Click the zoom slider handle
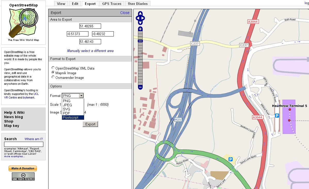The image size is (309, 189). pos(140,41)
